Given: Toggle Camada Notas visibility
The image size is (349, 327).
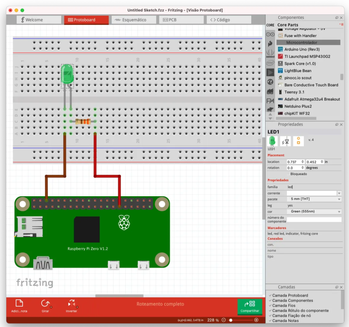Looking at the screenshot, I should point(270,321).
